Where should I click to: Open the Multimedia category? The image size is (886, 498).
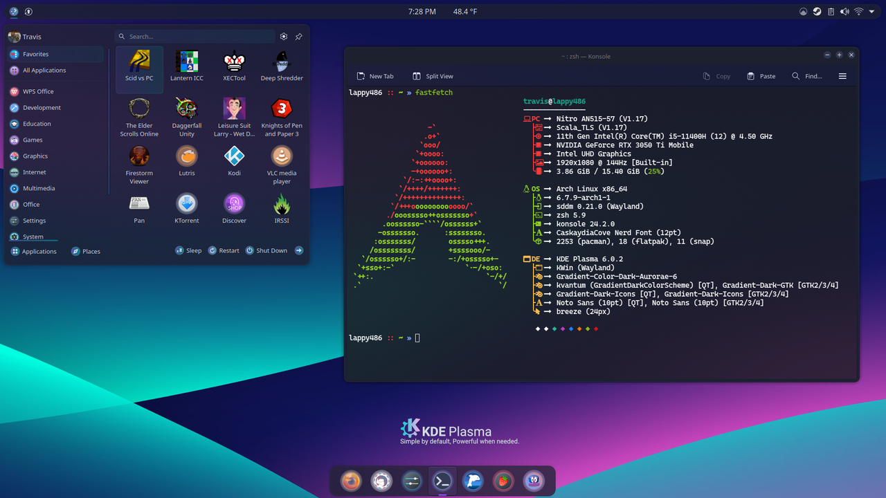pyautogui.click(x=55, y=188)
